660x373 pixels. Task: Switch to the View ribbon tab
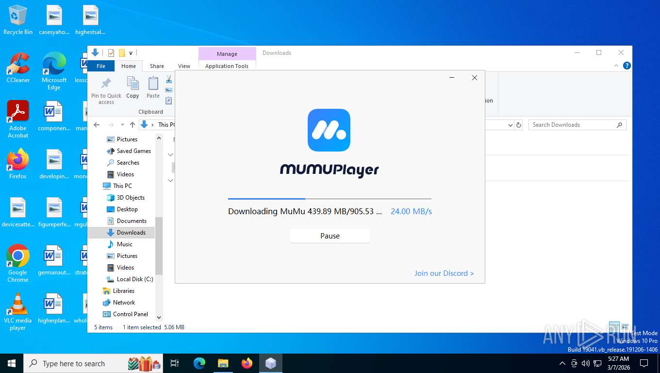point(184,66)
